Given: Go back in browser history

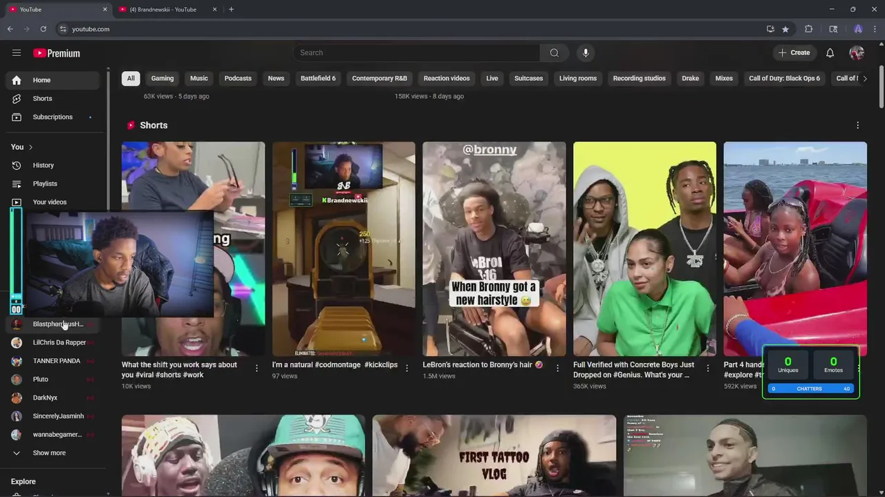Looking at the screenshot, I should (x=10, y=29).
